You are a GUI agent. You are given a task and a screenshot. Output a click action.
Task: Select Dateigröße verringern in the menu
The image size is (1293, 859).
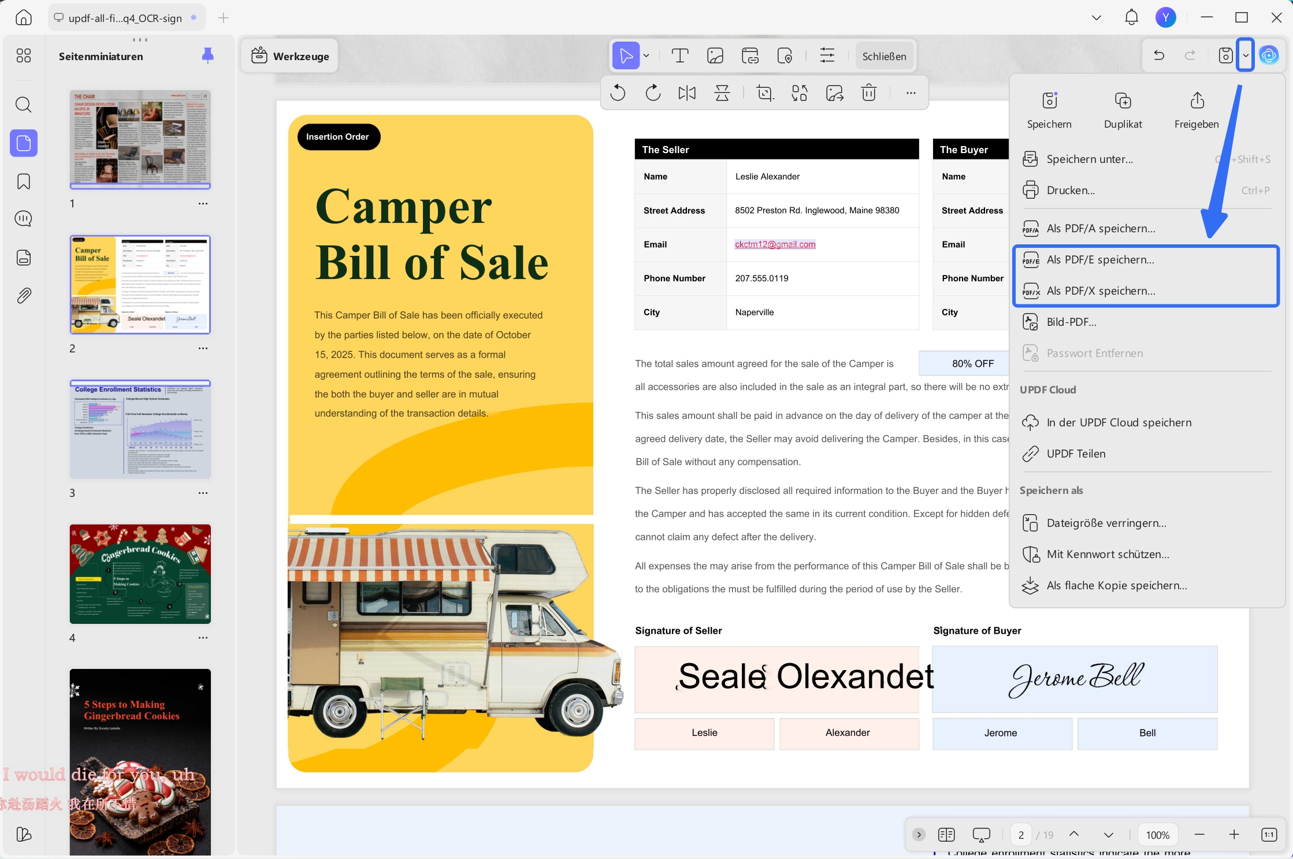coord(1106,523)
